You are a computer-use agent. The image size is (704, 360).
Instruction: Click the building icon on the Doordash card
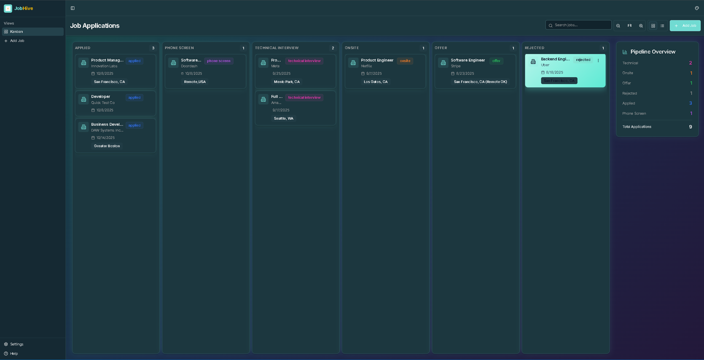tap(173, 63)
